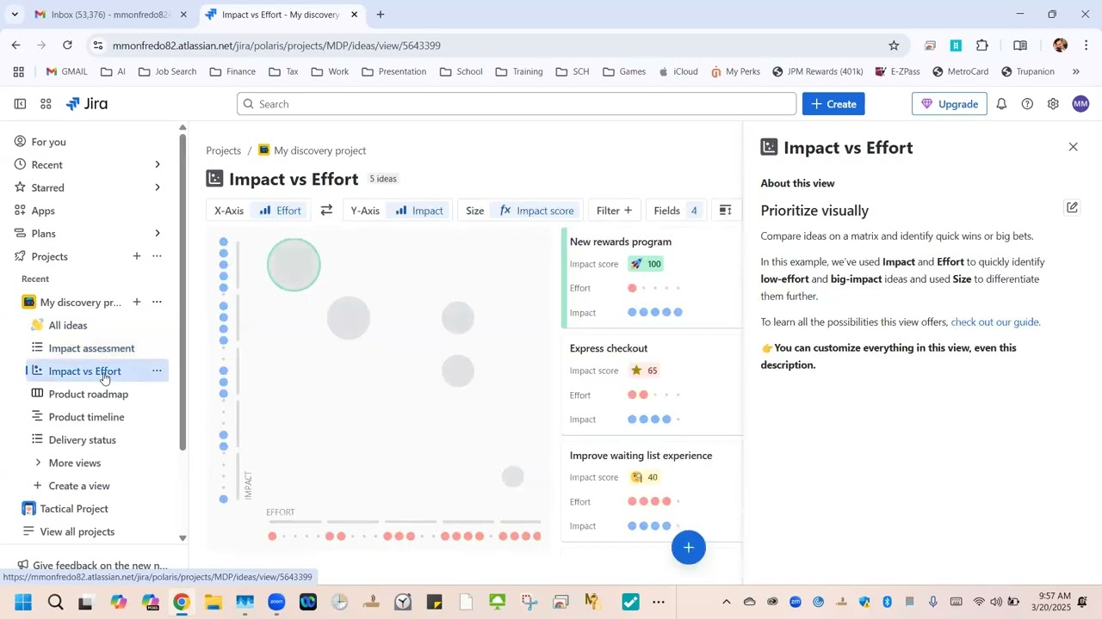Screen dimensions: 1102x619
Task: Click in the Jira Search field
Action: pyautogui.click(x=517, y=104)
